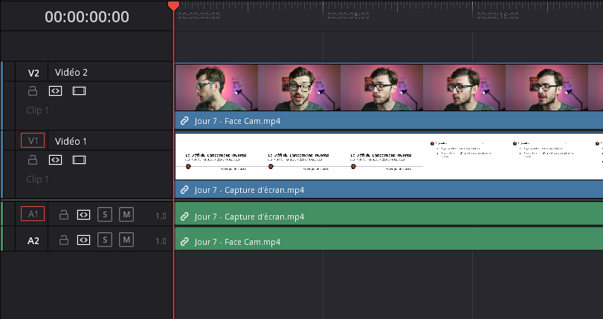Mute audio track A1
This screenshot has width=603, height=319.
(126, 214)
